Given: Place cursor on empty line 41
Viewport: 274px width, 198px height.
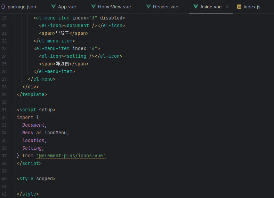Looking at the screenshot, I should click(70, 187).
